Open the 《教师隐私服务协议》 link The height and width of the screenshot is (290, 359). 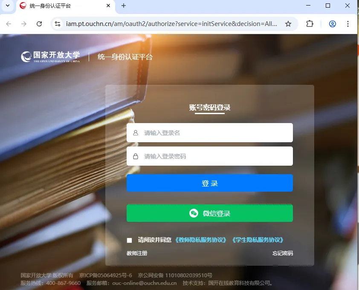tap(200, 240)
